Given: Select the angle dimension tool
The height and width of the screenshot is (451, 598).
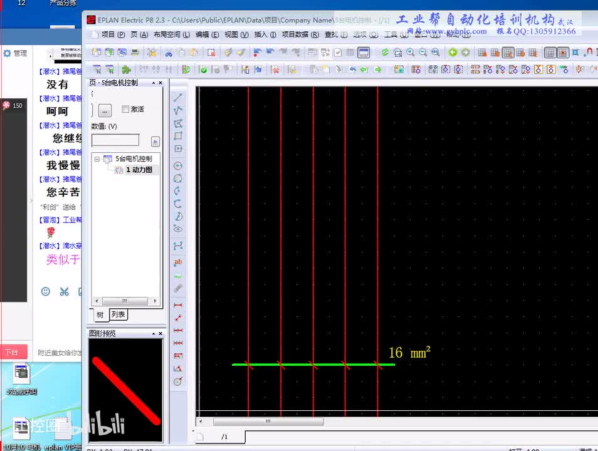Looking at the screenshot, I should 178,368.
